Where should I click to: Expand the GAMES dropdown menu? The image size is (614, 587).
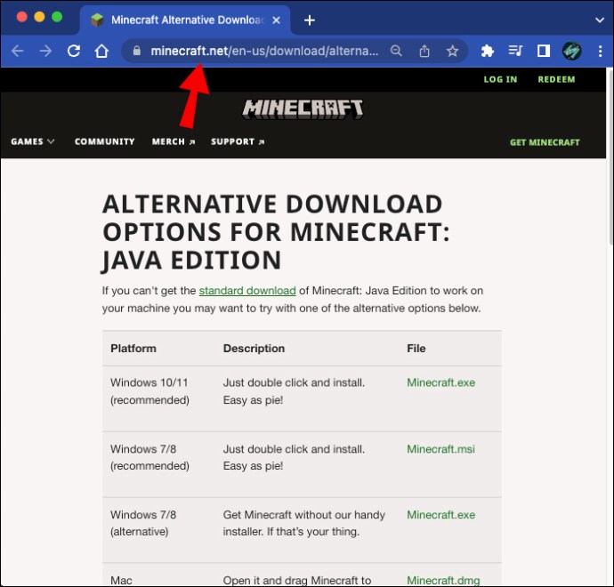tap(33, 141)
